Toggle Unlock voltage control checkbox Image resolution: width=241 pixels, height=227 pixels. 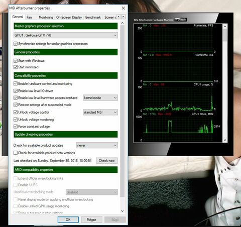click(16, 112)
